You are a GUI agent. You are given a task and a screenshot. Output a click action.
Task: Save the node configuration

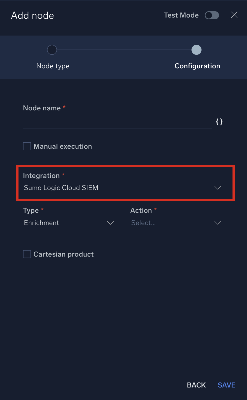[226, 385]
